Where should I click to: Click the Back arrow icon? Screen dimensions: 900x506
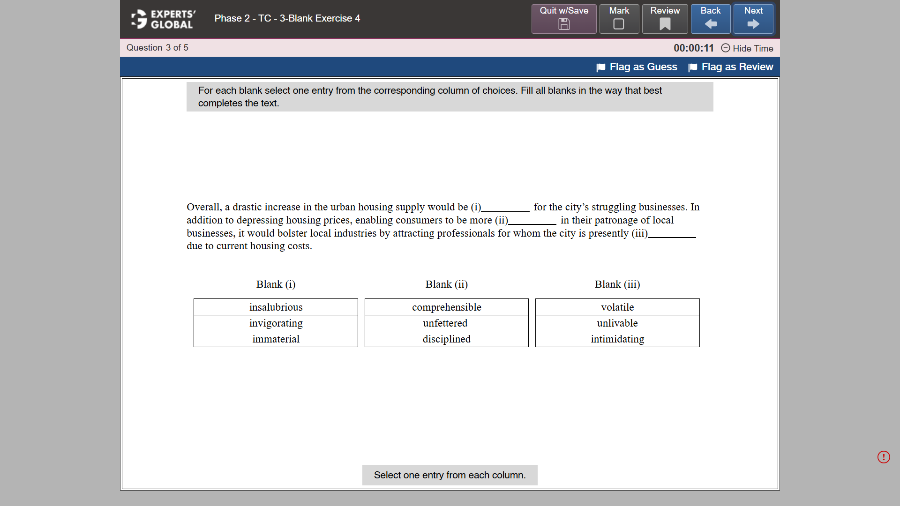click(x=710, y=24)
